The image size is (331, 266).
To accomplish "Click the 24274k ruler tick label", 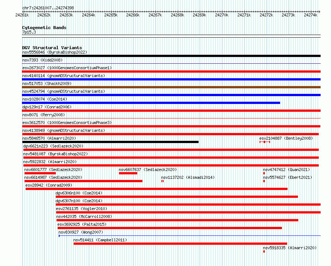I will pyautogui.click(x=311, y=15).
